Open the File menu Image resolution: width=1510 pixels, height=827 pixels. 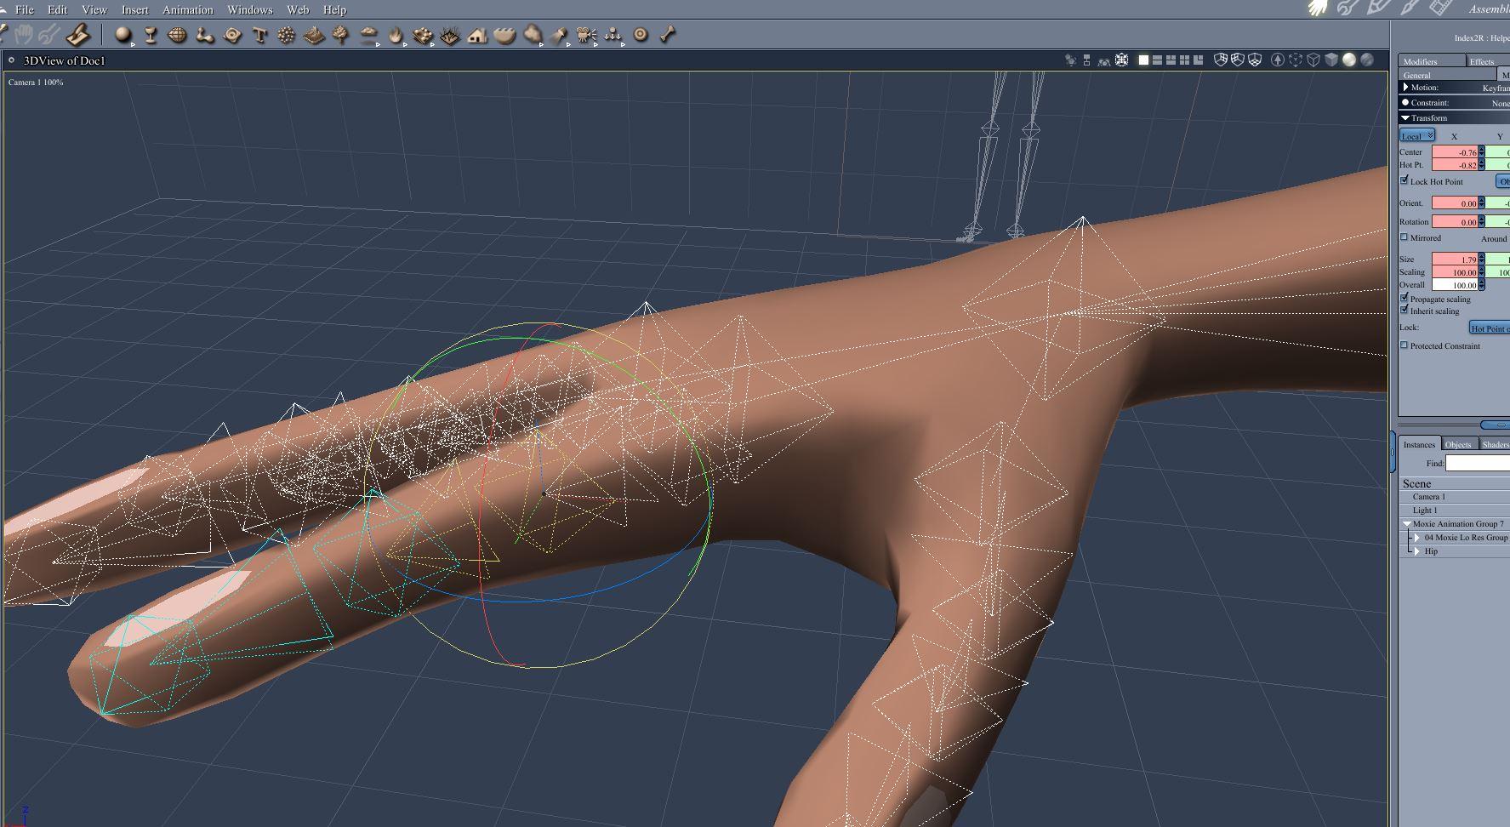tap(25, 9)
